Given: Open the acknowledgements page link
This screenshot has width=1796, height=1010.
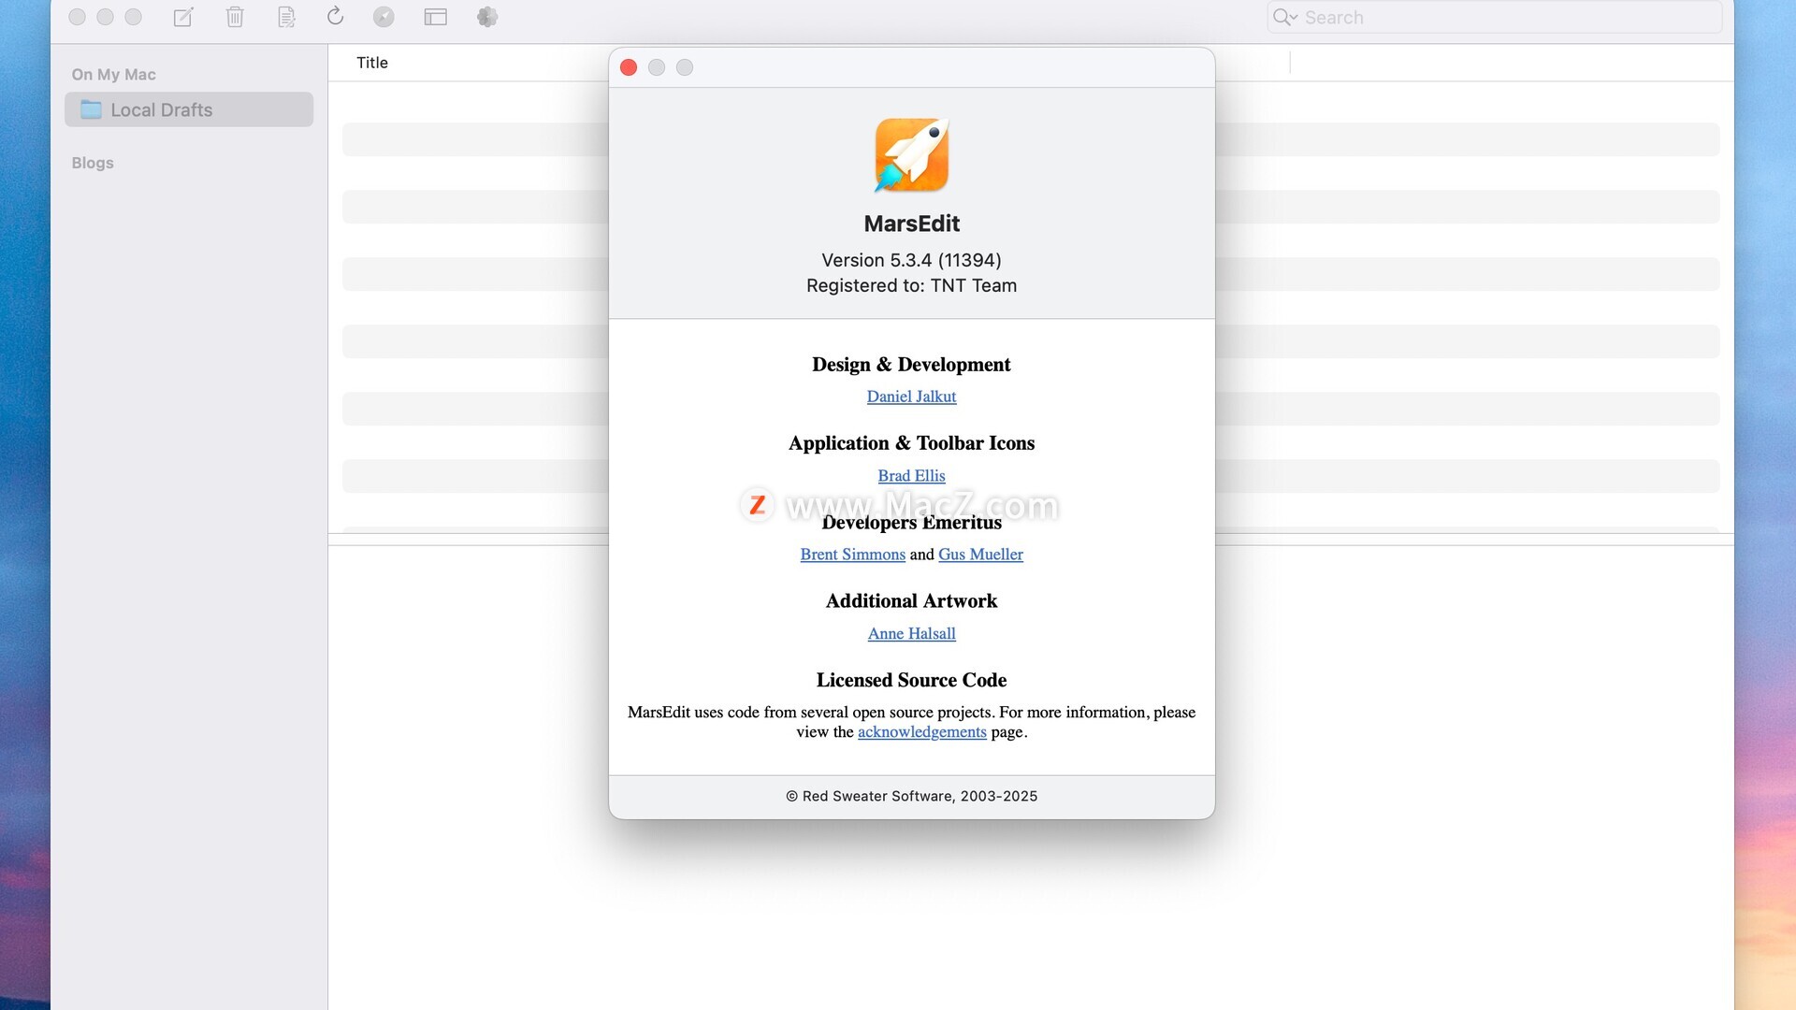Looking at the screenshot, I should 921,732.
